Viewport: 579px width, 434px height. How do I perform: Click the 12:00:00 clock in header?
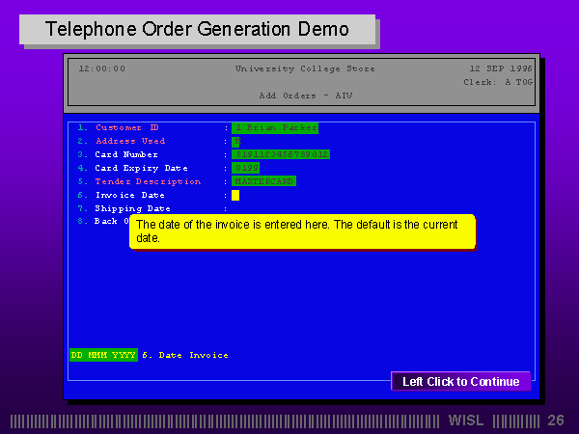tap(101, 68)
